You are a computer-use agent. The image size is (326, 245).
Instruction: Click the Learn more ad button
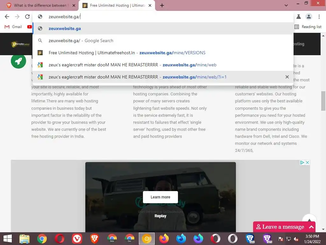(x=160, y=197)
